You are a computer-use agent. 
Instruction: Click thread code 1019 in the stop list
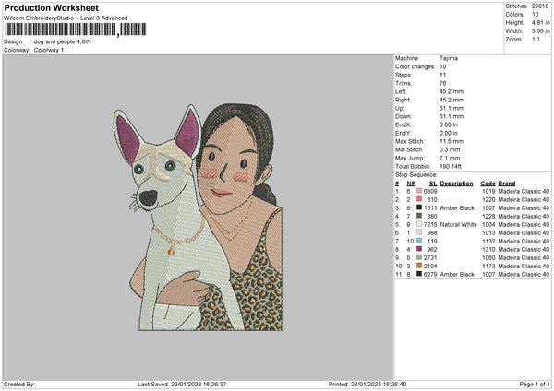point(488,191)
